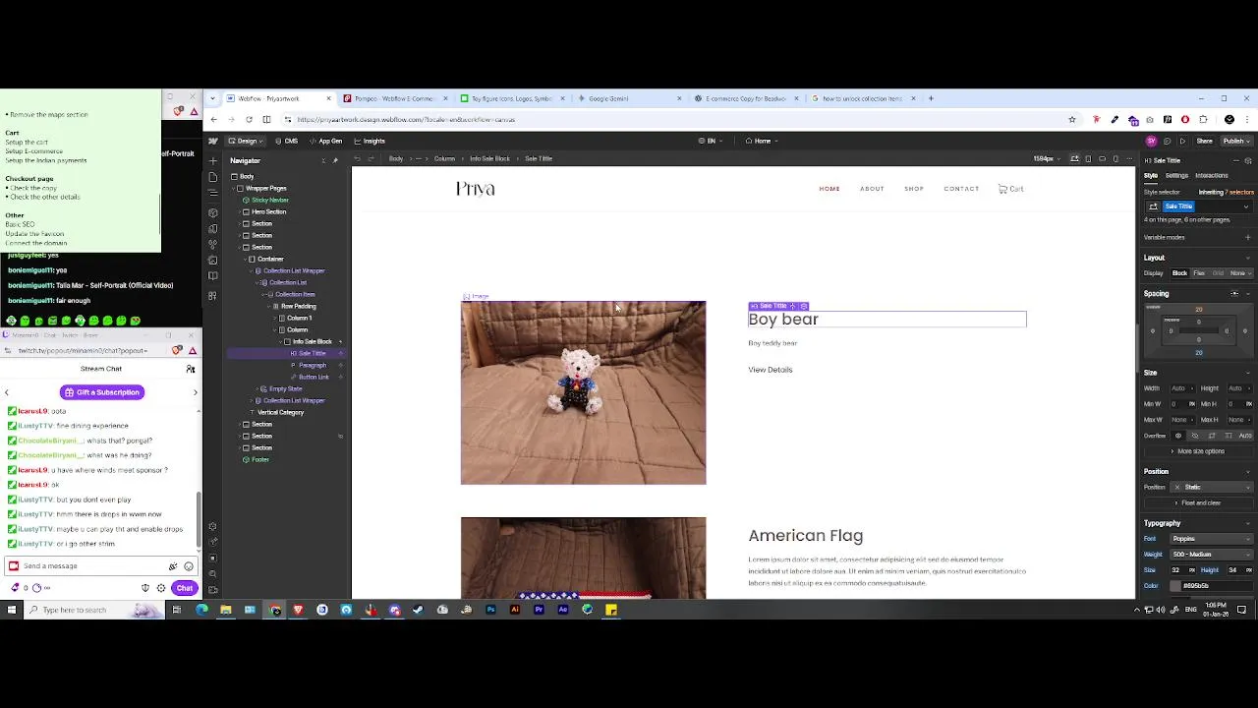This screenshot has width=1258, height=708.
Task: Expand Float and clear options
Action: pyautogui.click(x=1198, y=503)
